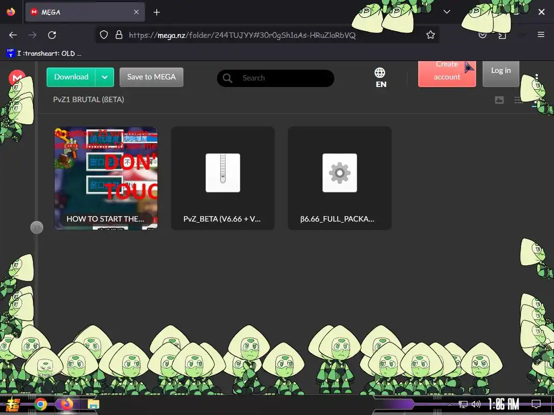Open the three-dot more options menu
Viewport: 554px width, 415px height.
tap(536, 77)
